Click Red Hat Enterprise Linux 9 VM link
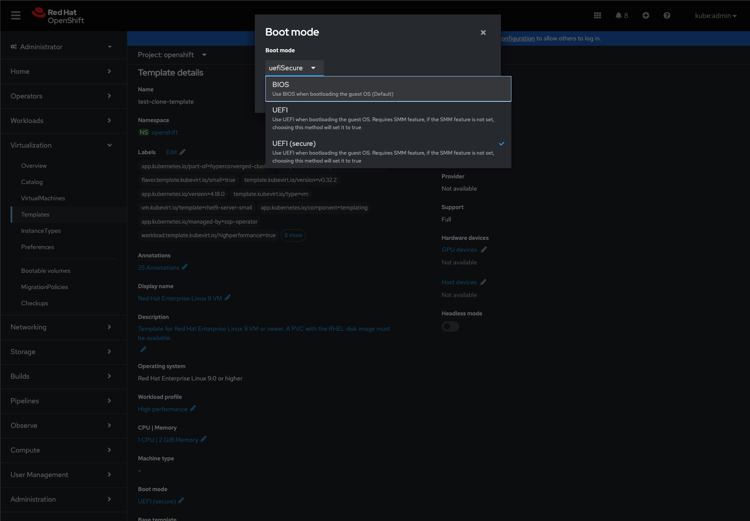The width and height of the screenshot is (750, 521). (180, 298)
